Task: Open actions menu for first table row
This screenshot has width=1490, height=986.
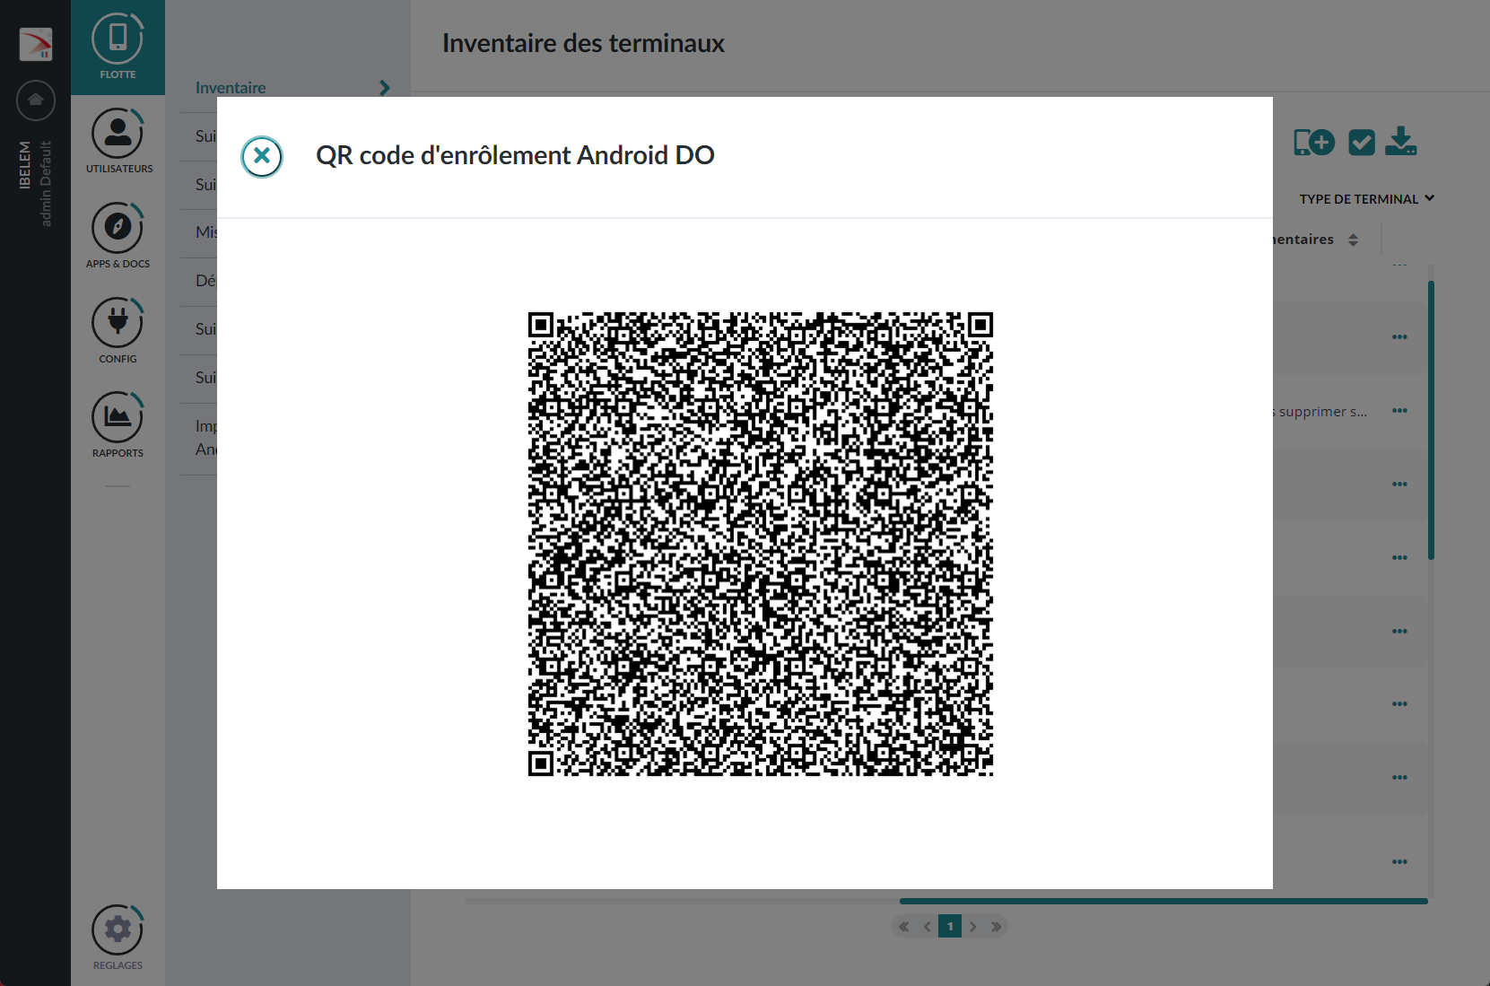Action: 1399,337
